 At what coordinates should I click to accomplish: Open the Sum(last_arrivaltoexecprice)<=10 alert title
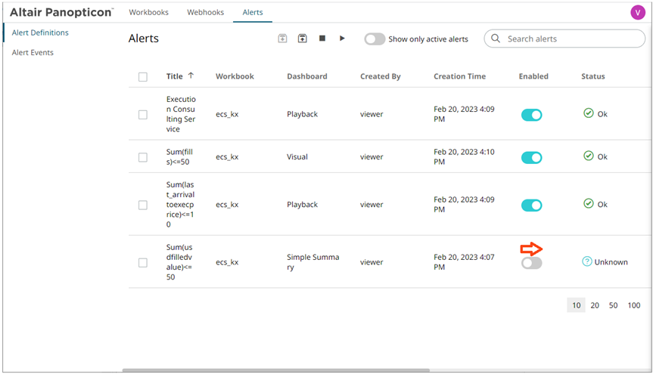click(x=180, y=204)
